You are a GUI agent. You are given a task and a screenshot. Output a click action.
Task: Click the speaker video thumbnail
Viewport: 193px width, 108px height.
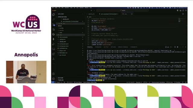[x=26, y=72]
